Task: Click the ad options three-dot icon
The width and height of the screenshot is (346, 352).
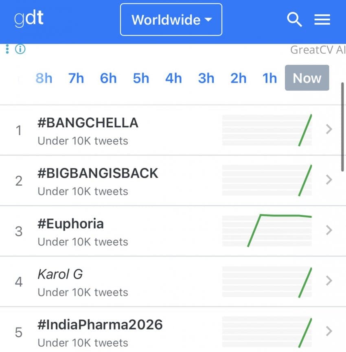Action: (7, 49)
